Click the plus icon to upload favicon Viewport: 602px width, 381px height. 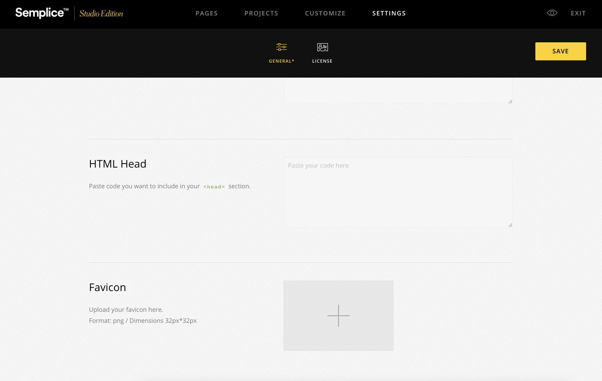coord(339,316)
